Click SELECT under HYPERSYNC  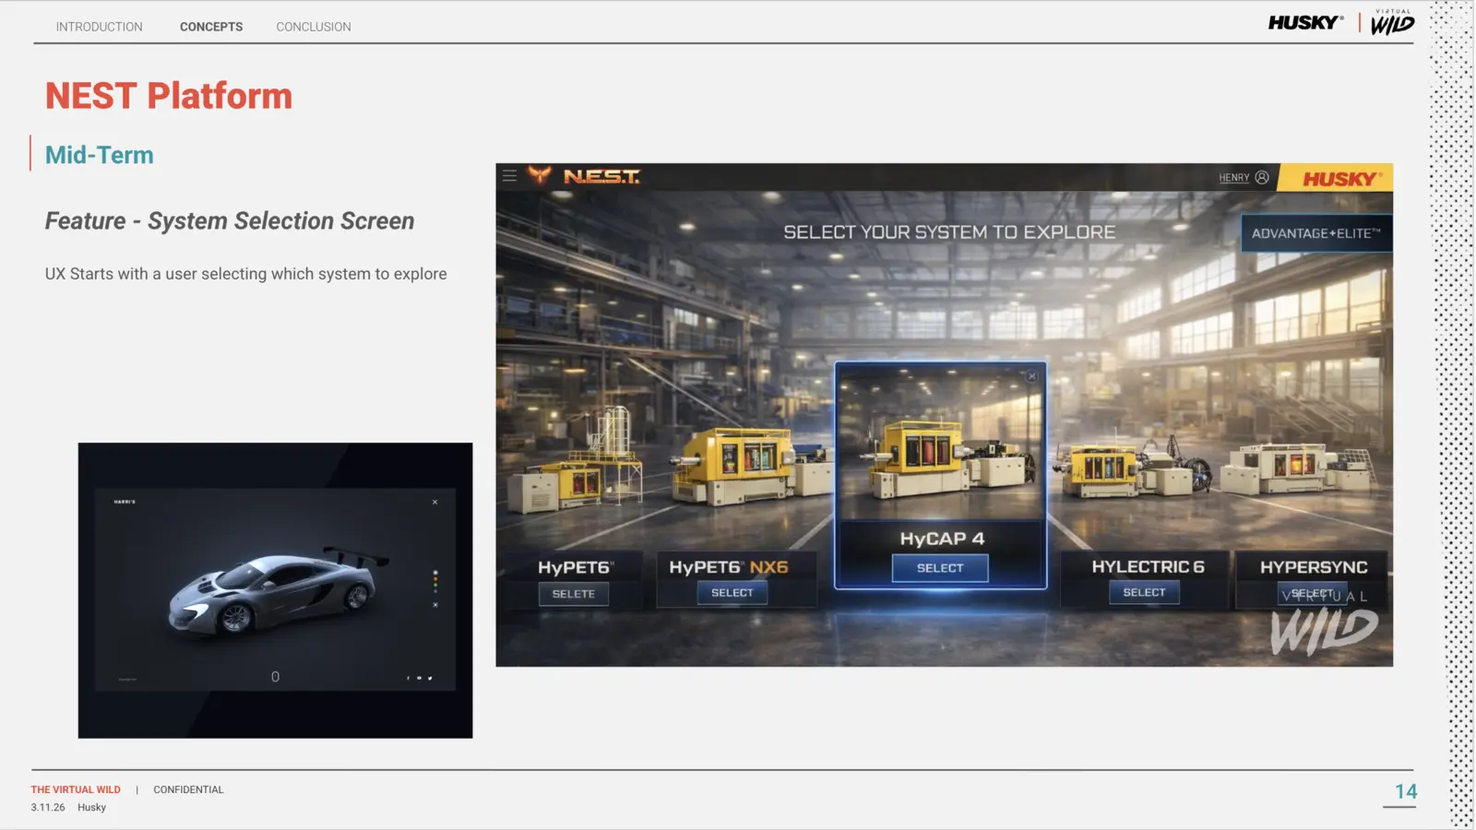pos(1312,593)
